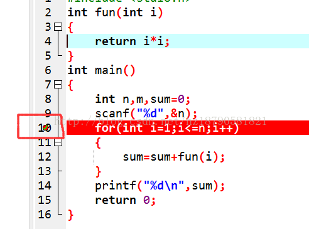Image resolution: width=309 pixels, height=229 pixels.
Task: Click the printf("%d\n",sum); statement
Action: coord(160,186)
